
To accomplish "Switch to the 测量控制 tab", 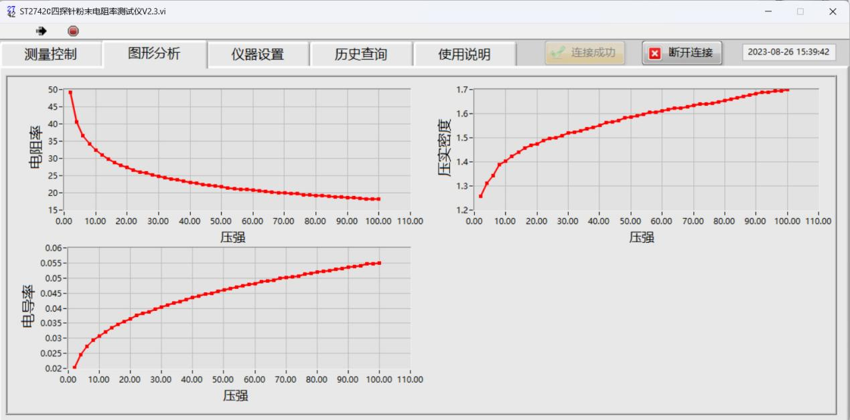I will tap(51, 54).
